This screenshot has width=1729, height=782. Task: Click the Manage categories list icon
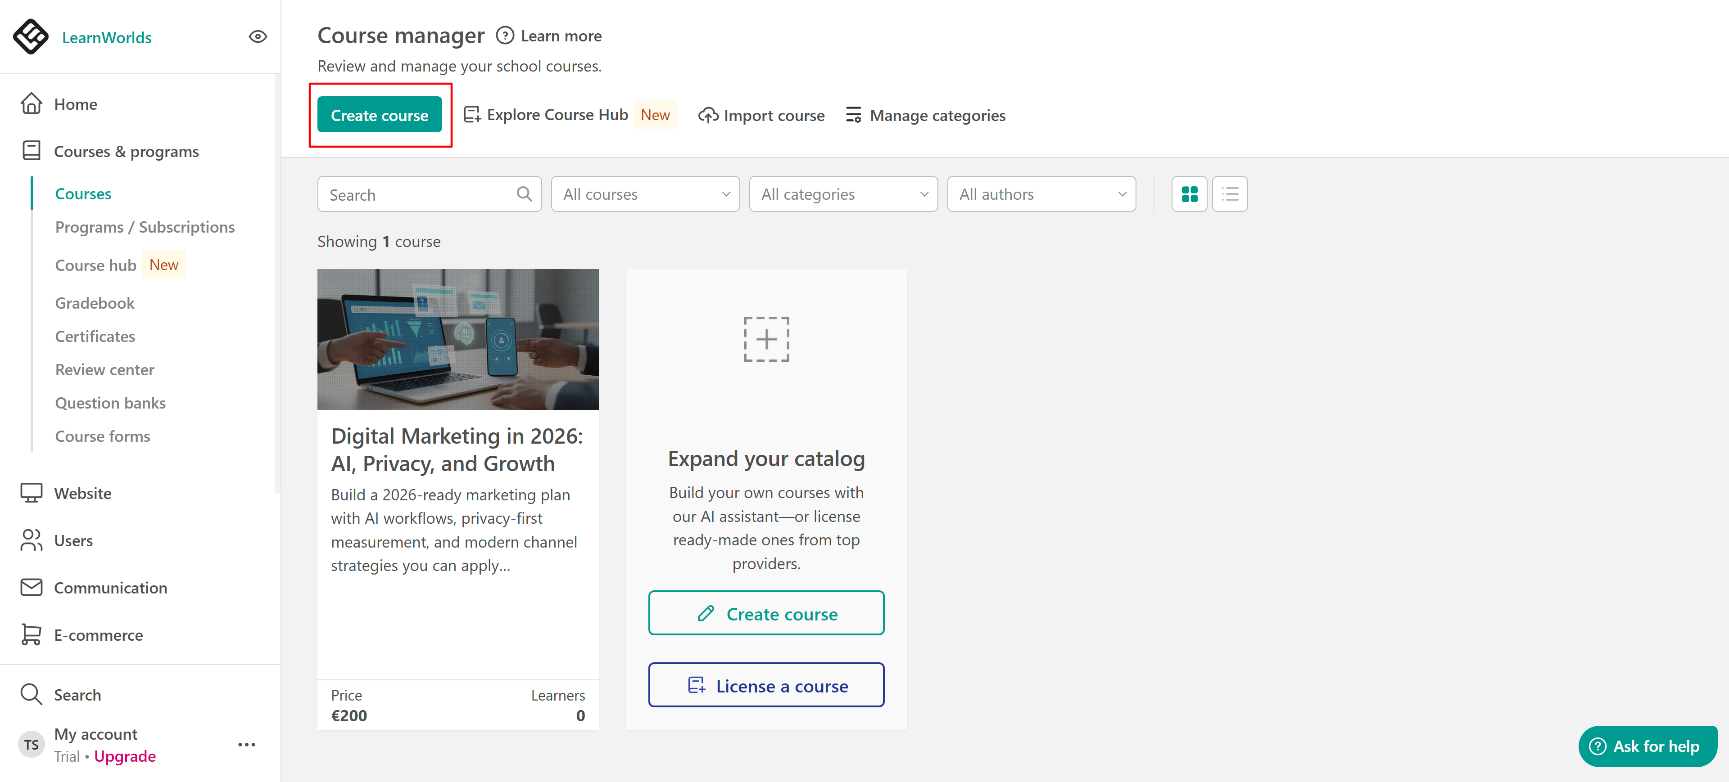point(853,115)
